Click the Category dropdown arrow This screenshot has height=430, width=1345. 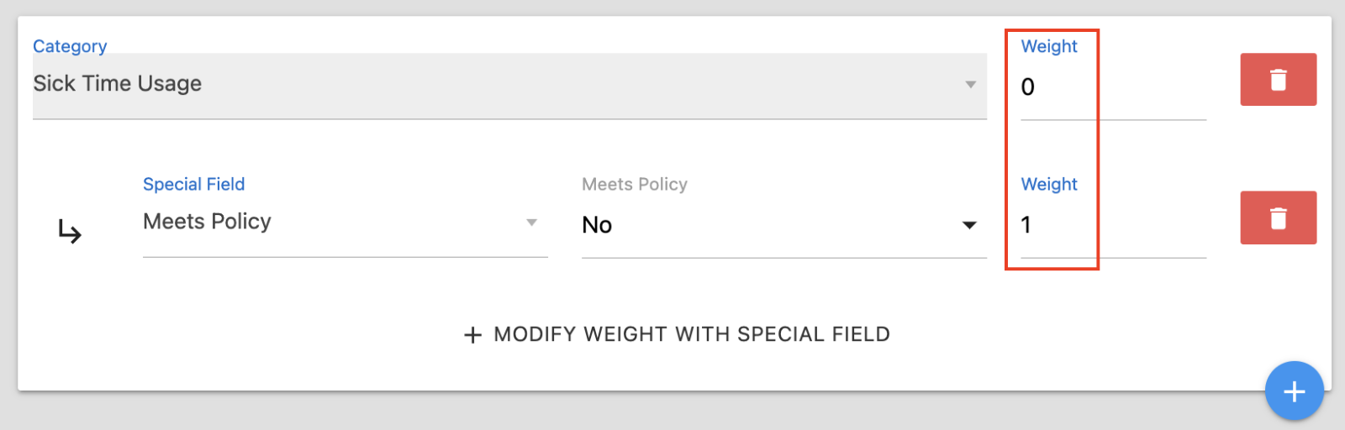[x=970, y=85]
